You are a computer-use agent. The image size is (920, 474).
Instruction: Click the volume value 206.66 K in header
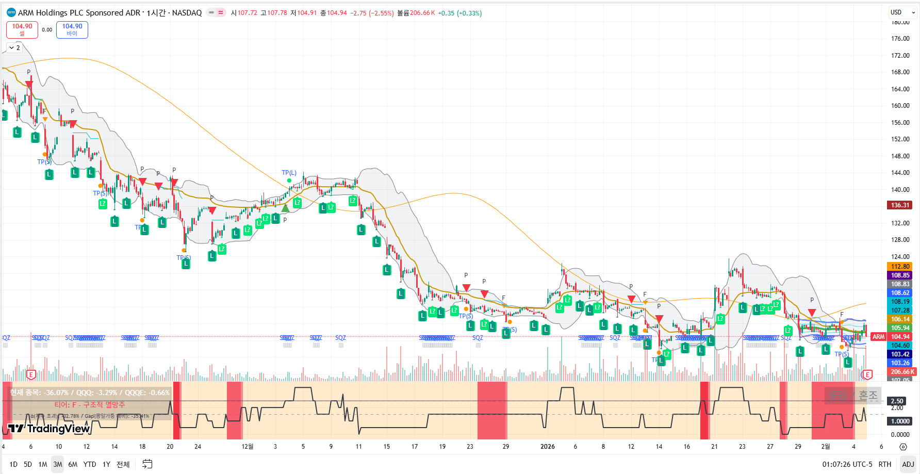click(422, 13)
